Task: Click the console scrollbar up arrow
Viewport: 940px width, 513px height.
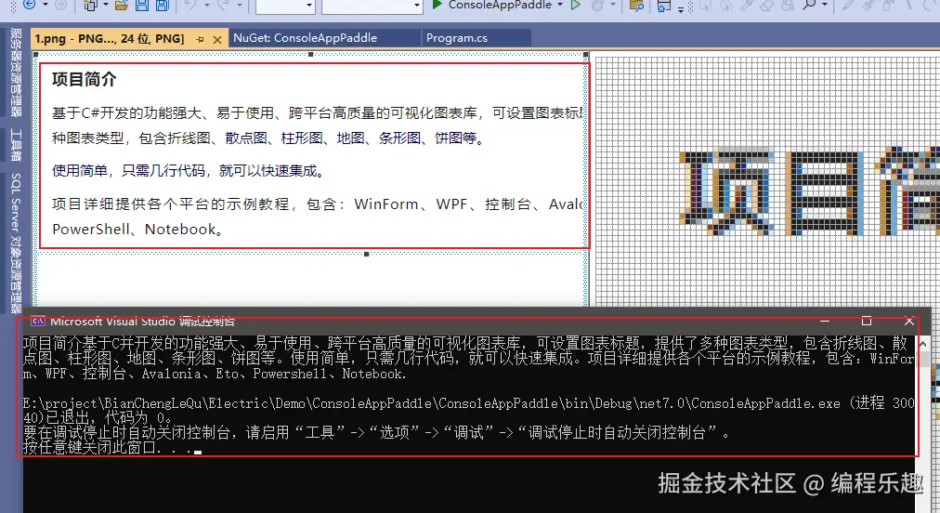Action: 922,344
